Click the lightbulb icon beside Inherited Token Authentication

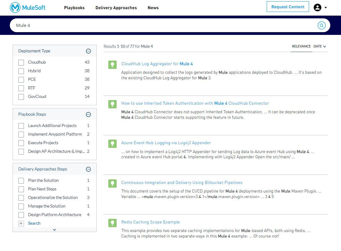(x=112, y=104)
